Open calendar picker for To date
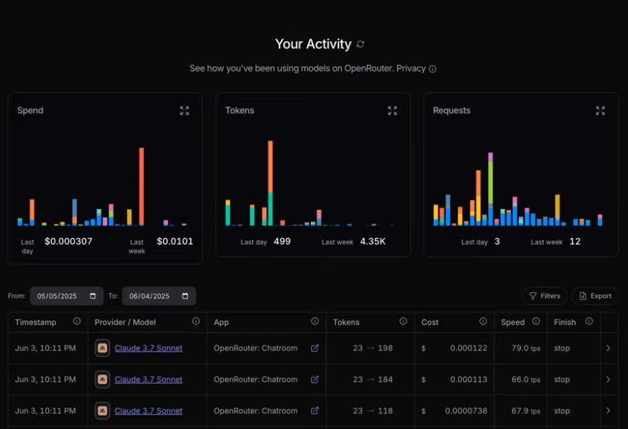 (185, 296)
